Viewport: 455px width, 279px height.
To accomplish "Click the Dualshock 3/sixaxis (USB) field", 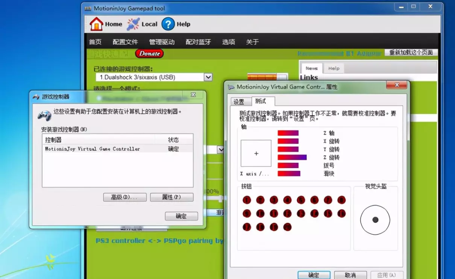I will 150,77.
